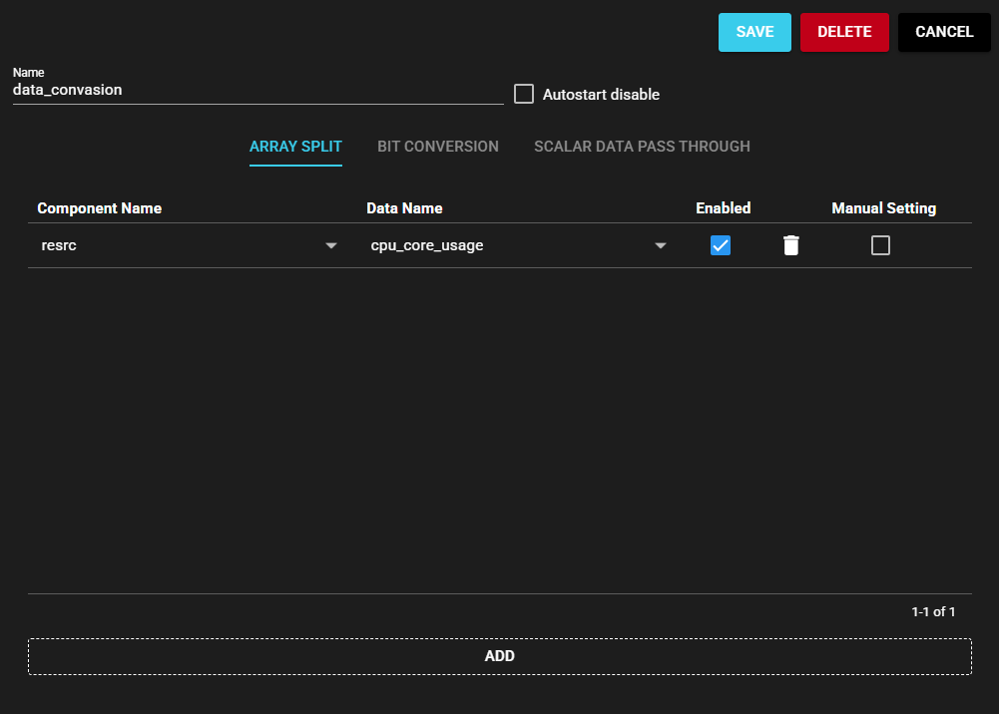
Task: Click the Component Name column header
Action: coord(99,208)
